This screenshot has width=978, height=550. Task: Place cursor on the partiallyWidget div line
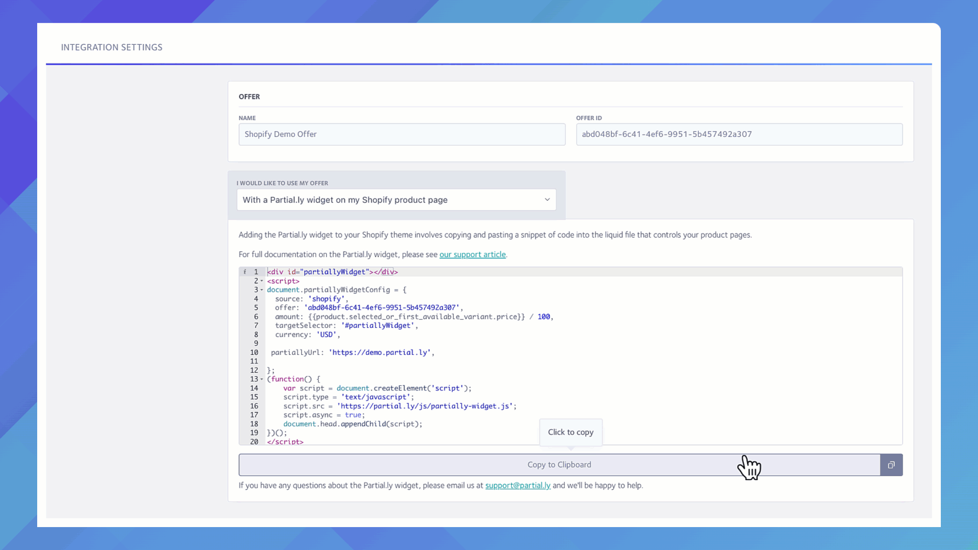tap(331, 271)
